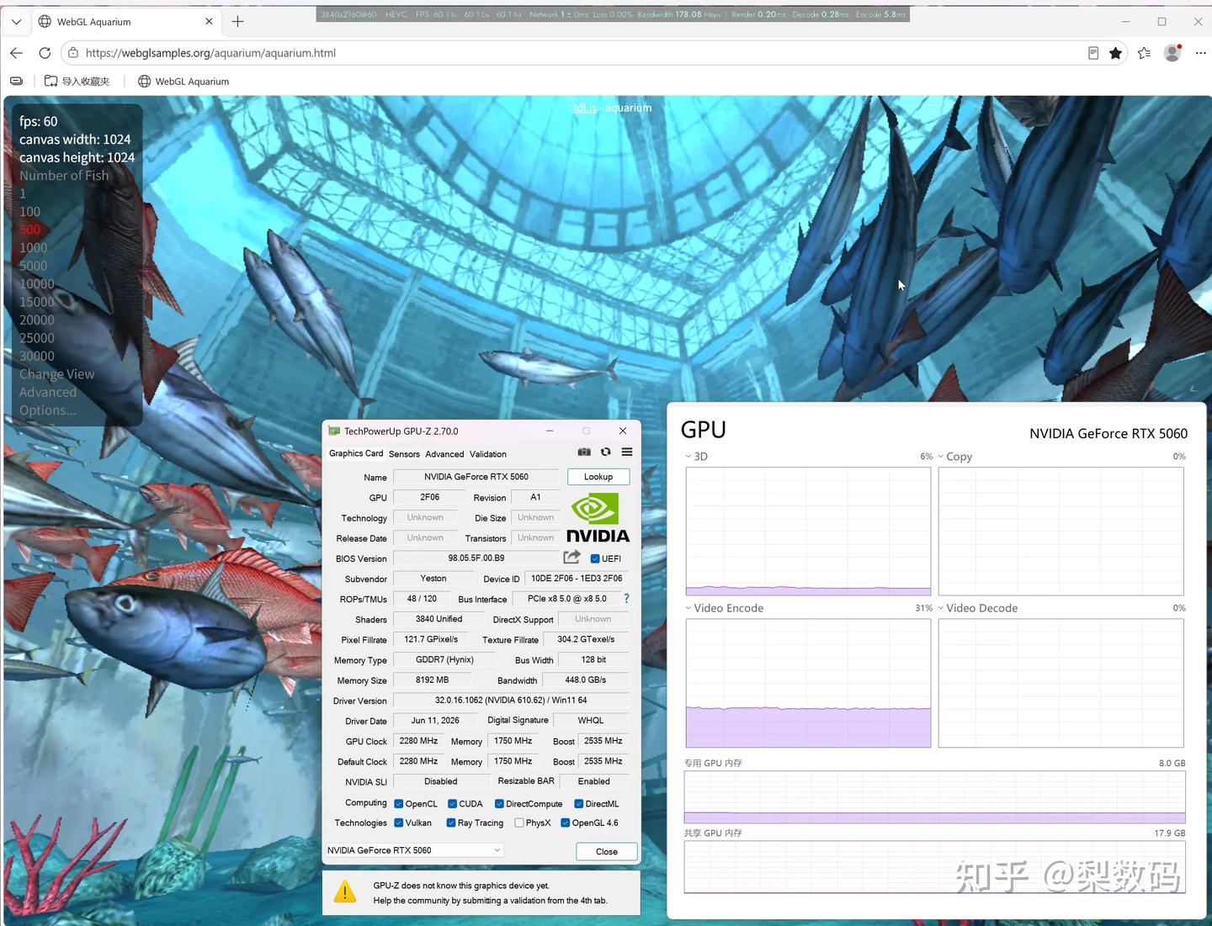The height and width of the screenshot is (926, 1212).
Task: Toggle the Vulkan checkbox
Action: (399, 823)
